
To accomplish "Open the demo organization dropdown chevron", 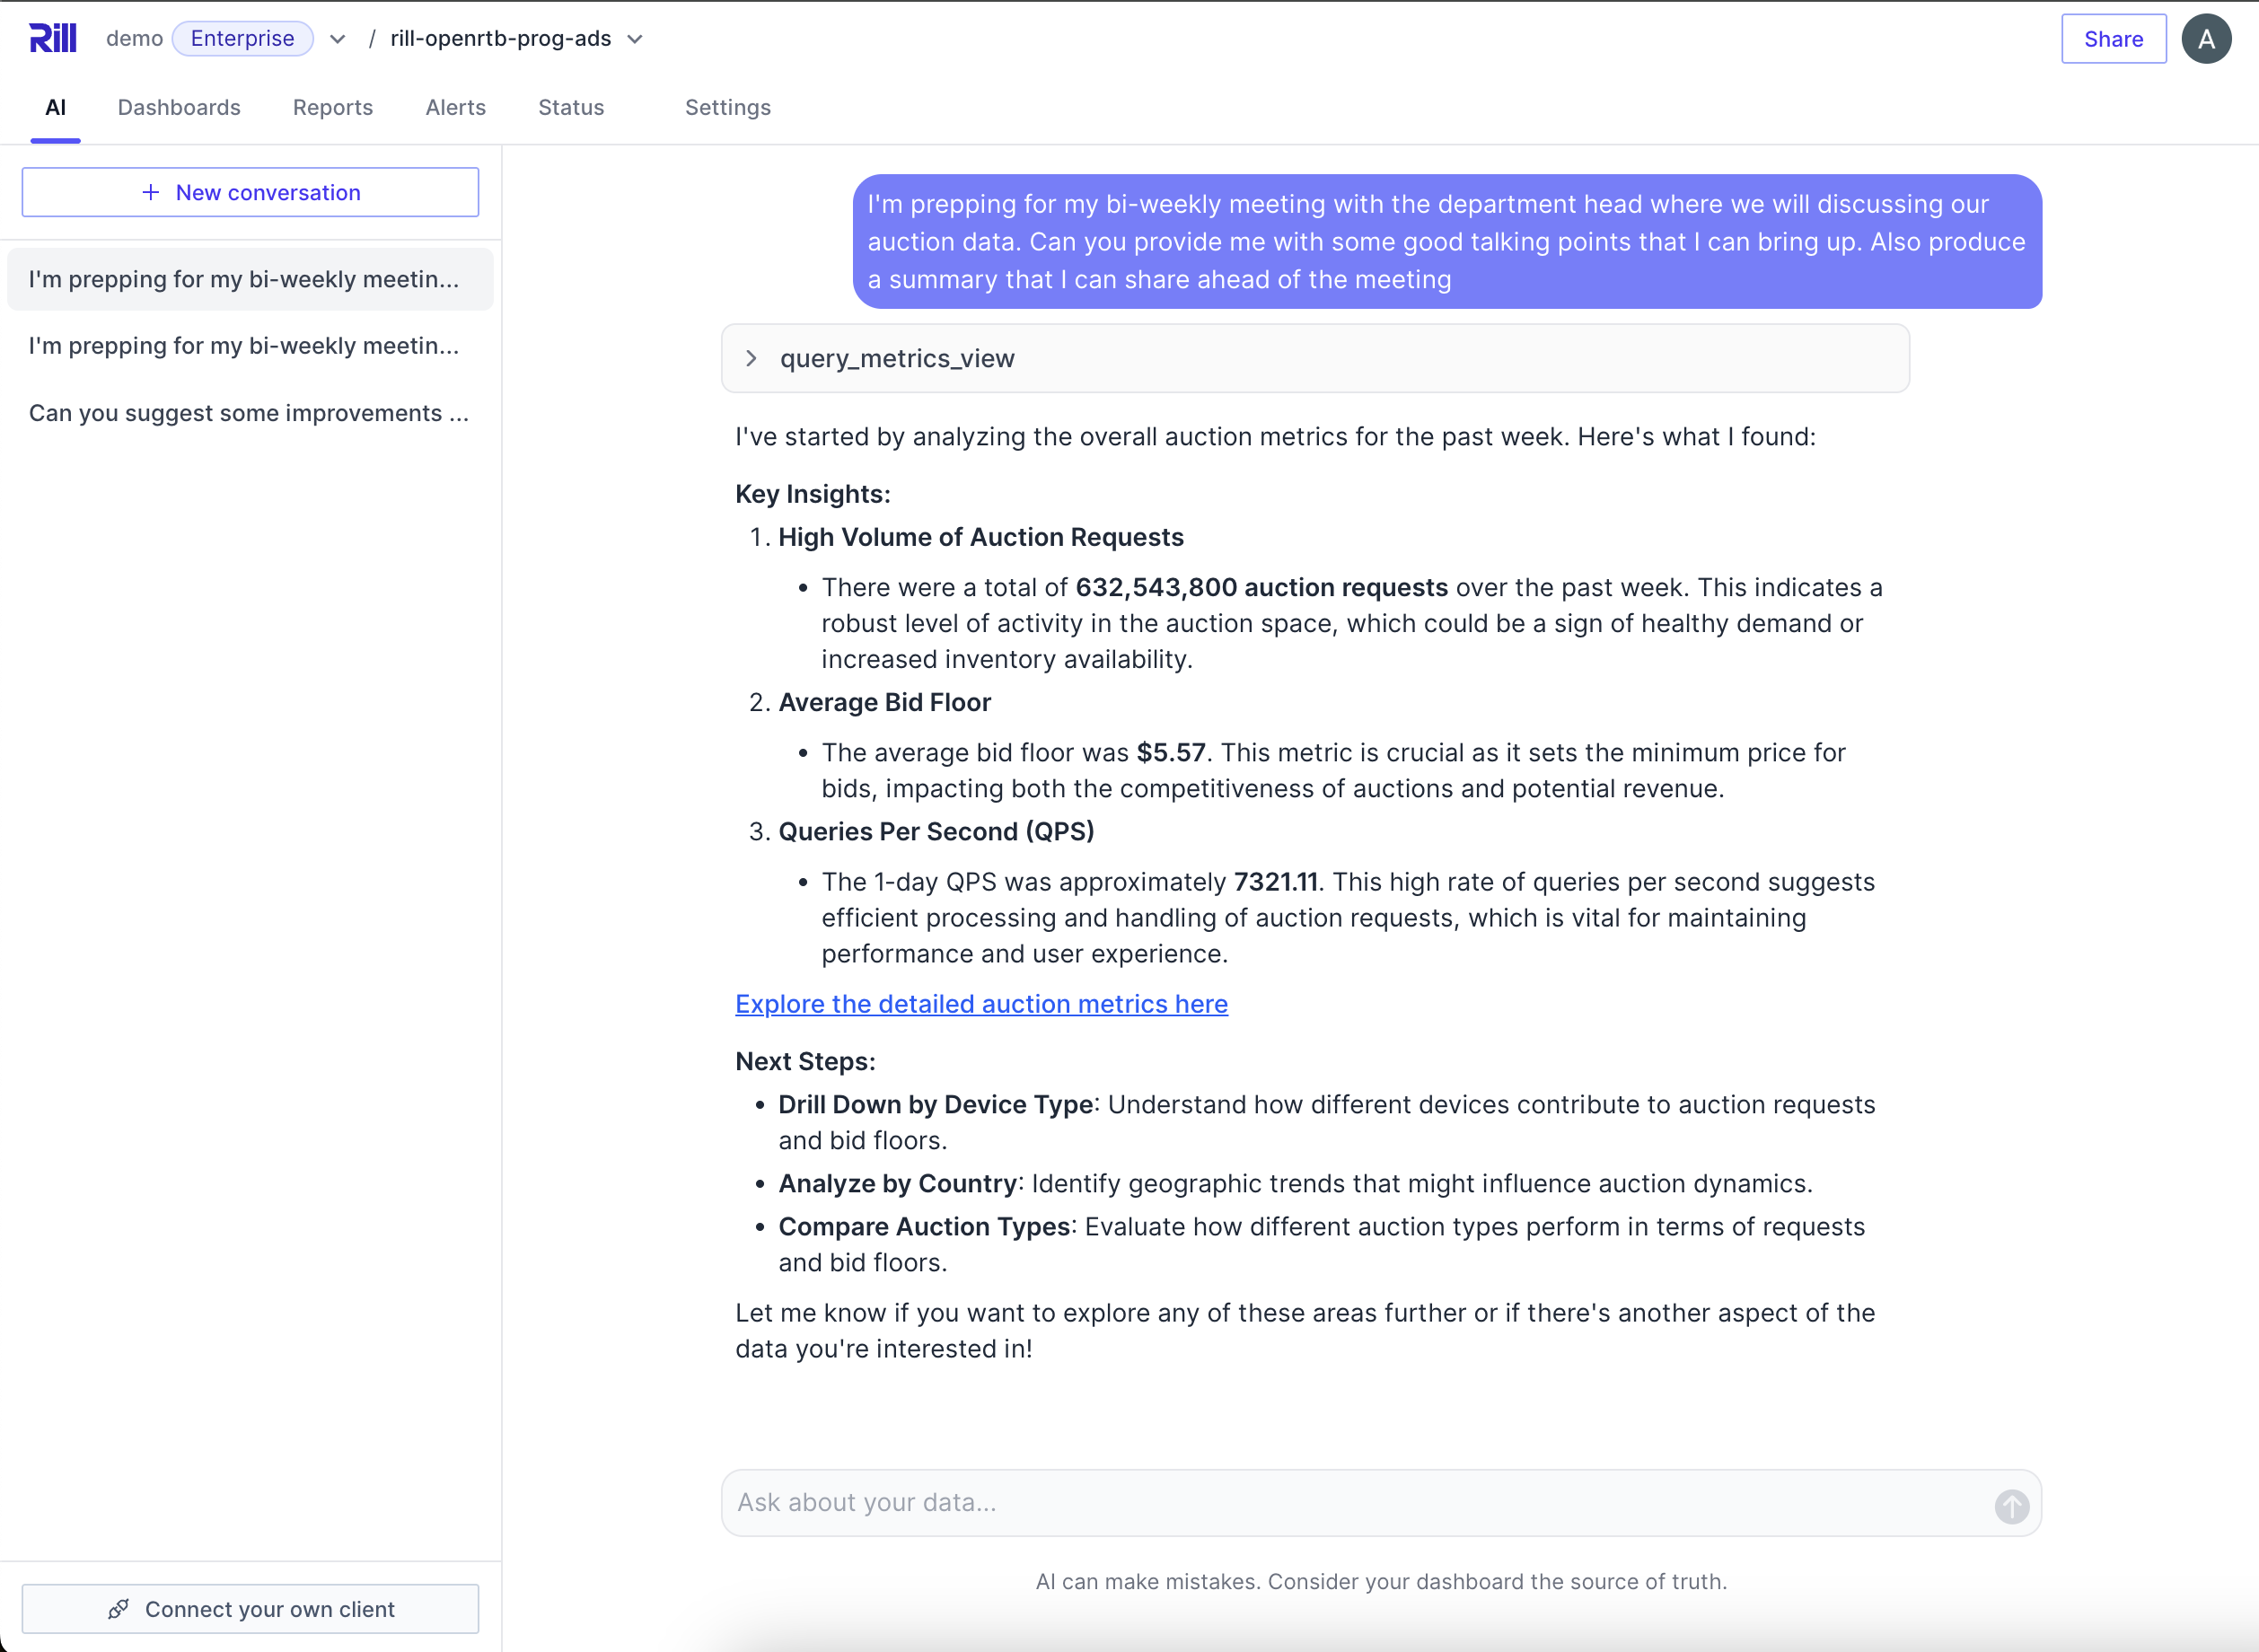I will click(x=338, y=39).
